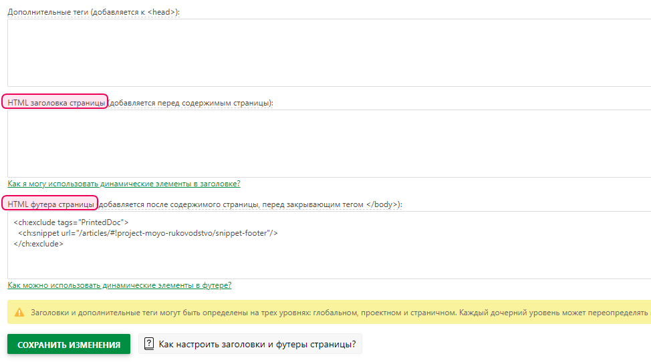Click the warning triangle icon in yellow notice
651x362 pixels.
pos(19,312)
